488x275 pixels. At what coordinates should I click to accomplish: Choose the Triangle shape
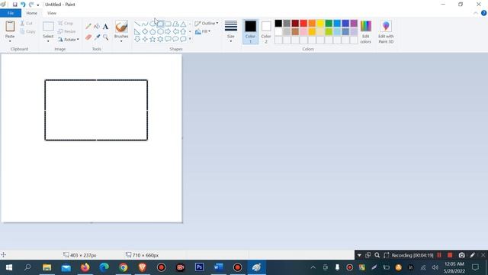click(183, 24)
